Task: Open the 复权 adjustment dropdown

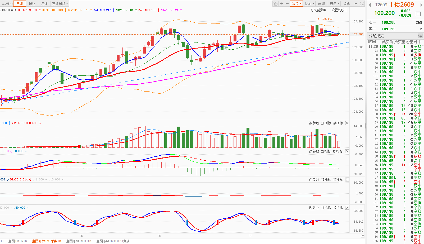Action: coord(297,4)
